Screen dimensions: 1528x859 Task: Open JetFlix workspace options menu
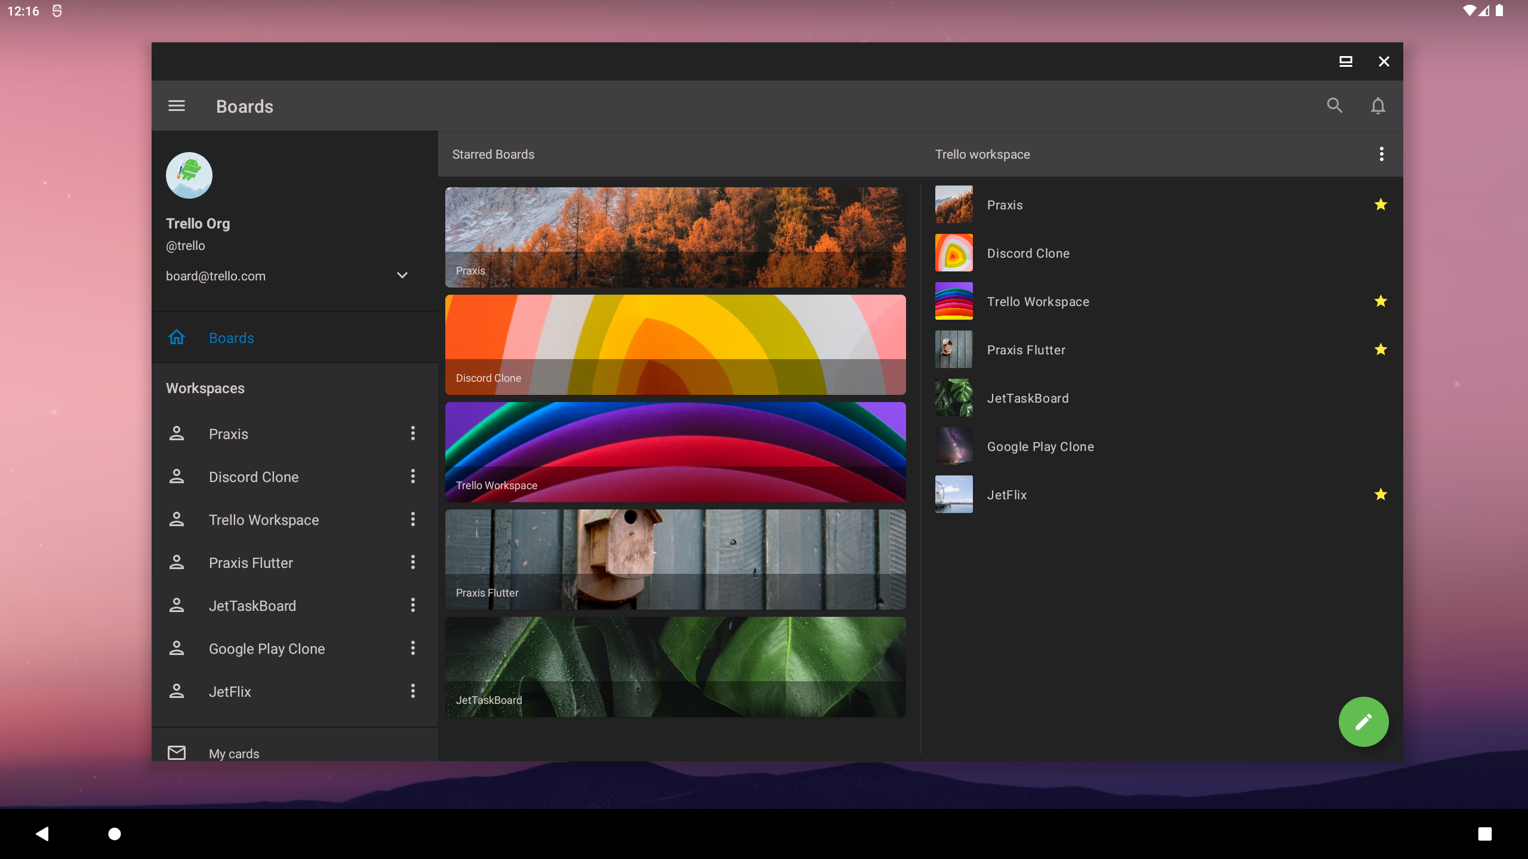pos(412,691)
